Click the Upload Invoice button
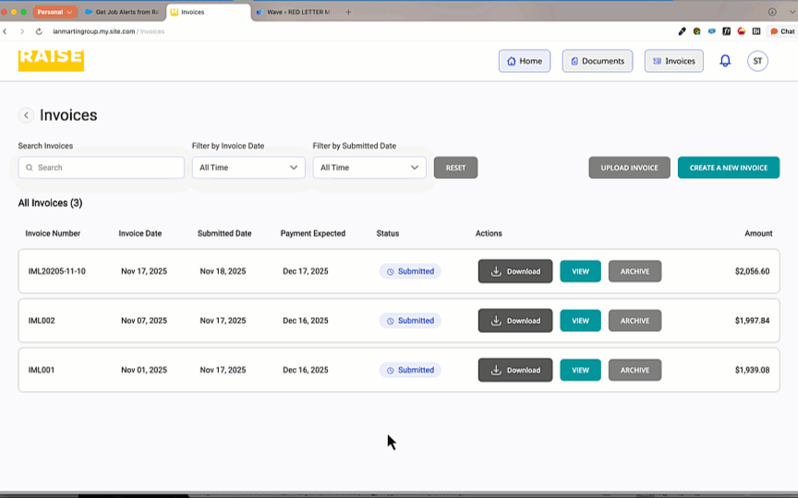 pyautogui.click(x=629, y=168)
